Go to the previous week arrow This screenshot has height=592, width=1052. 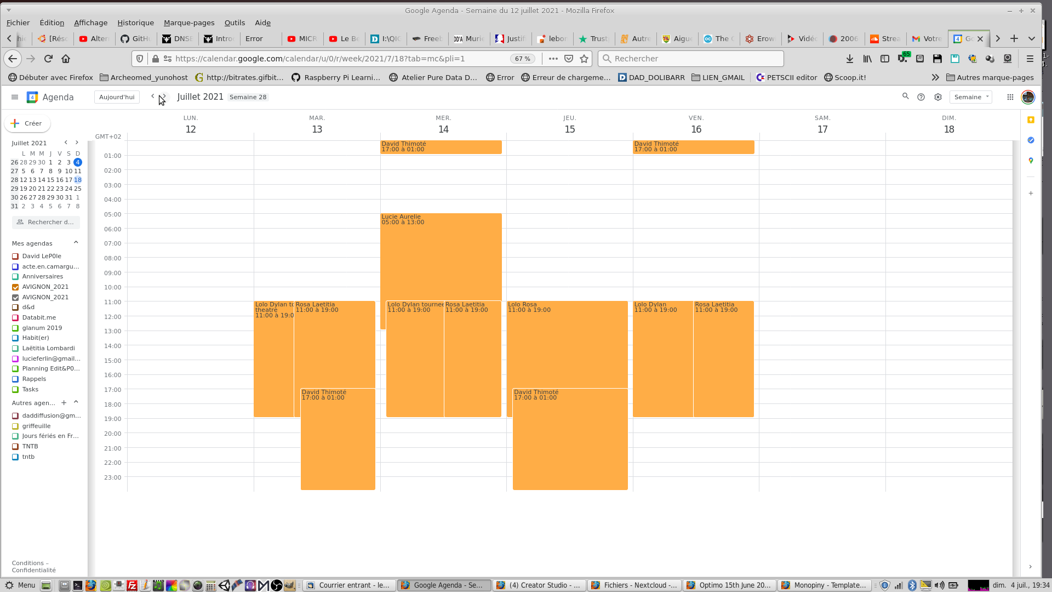click(152, 96)
